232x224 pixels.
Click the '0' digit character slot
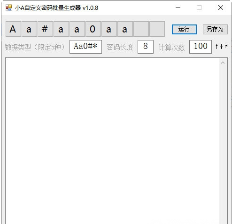[93, 29]
